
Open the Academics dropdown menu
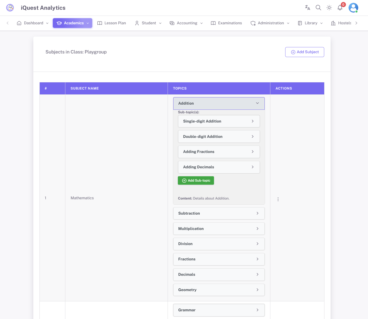pos(73,23)
